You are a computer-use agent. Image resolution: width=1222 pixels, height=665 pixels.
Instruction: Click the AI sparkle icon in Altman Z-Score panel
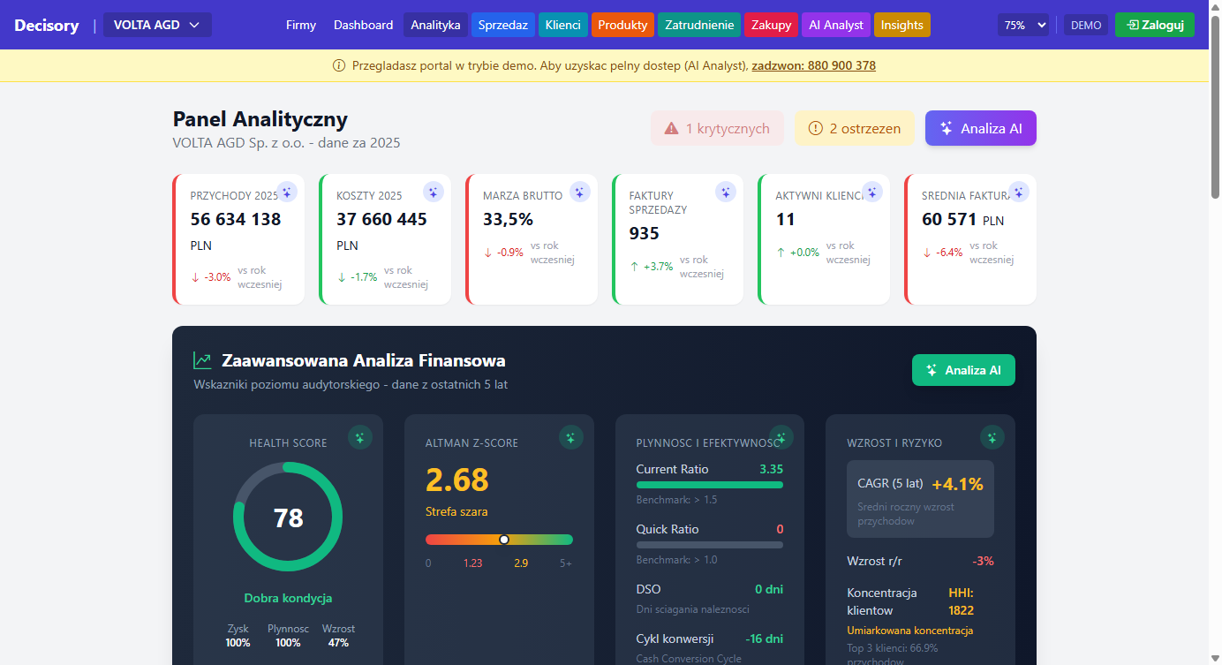(x=571, y=437)
